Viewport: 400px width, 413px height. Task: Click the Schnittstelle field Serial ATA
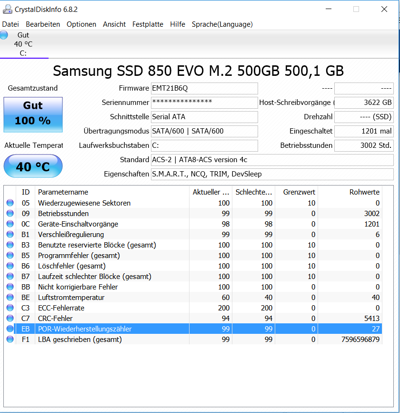point(204,117)
